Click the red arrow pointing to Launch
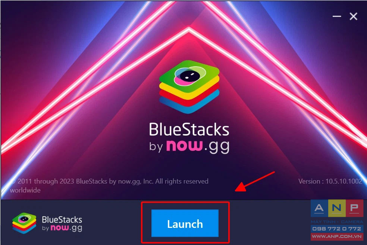Viewport: 367px width, 245px height. 255,182
